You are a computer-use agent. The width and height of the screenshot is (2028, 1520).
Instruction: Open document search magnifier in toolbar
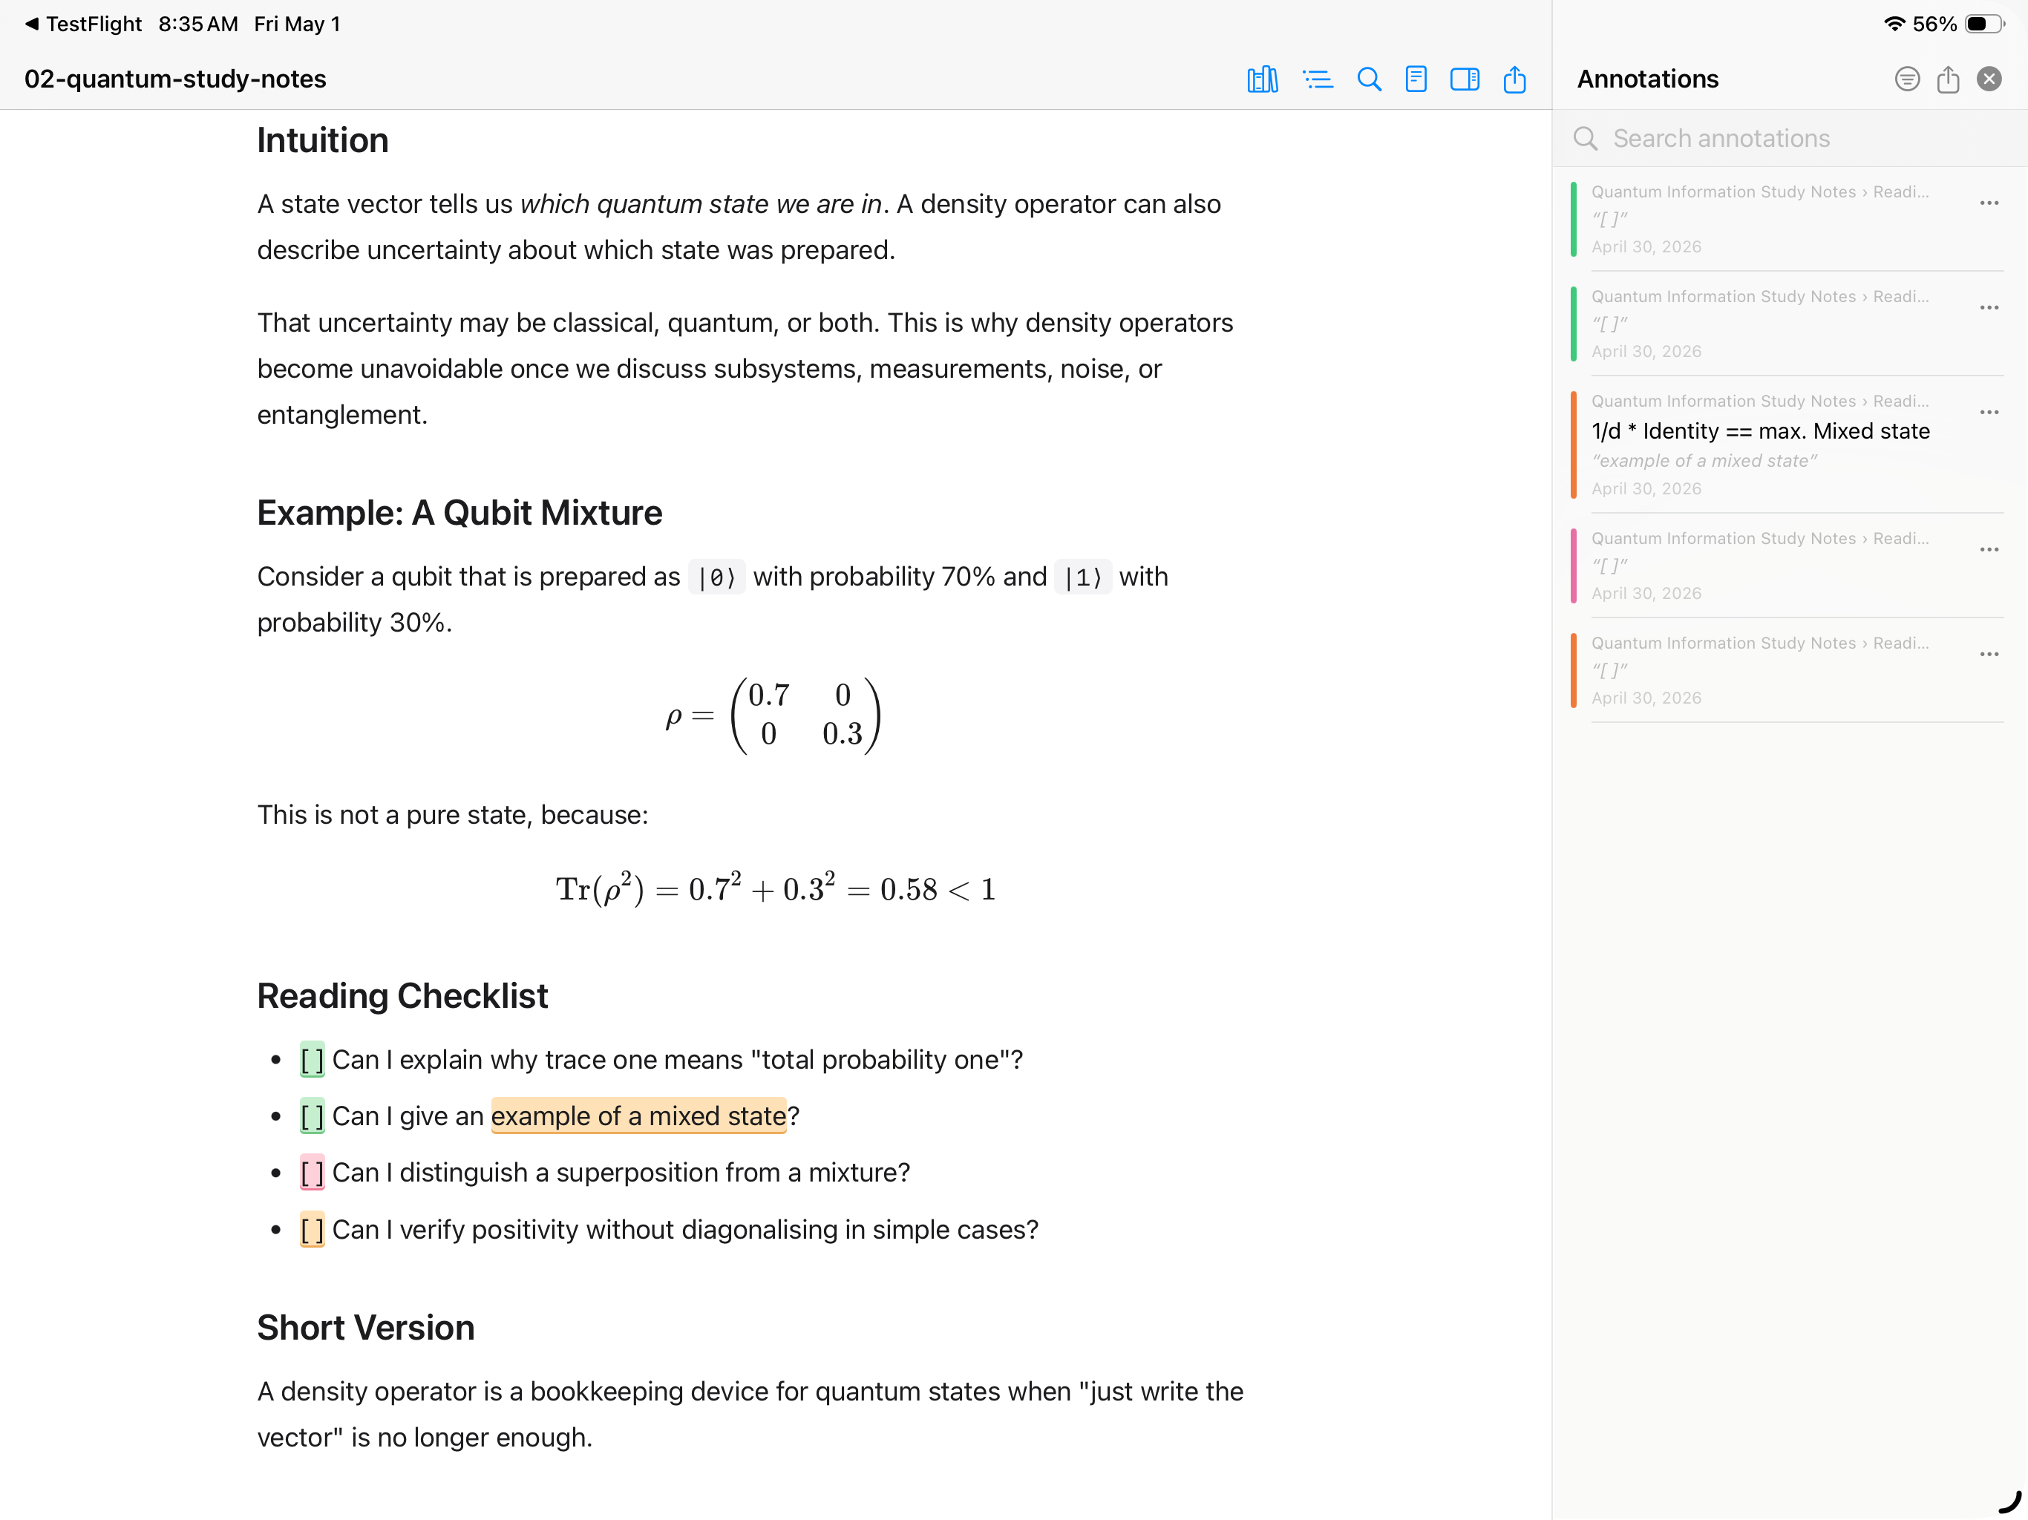tap(1369, 79)
